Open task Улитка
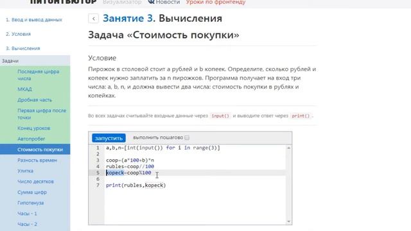Viewport: 411px width, 231px height. click(25, 171)
